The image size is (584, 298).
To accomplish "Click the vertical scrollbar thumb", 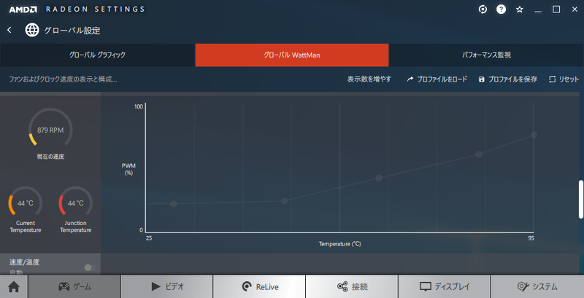I will pyautogui.click(x=580, y=200).
